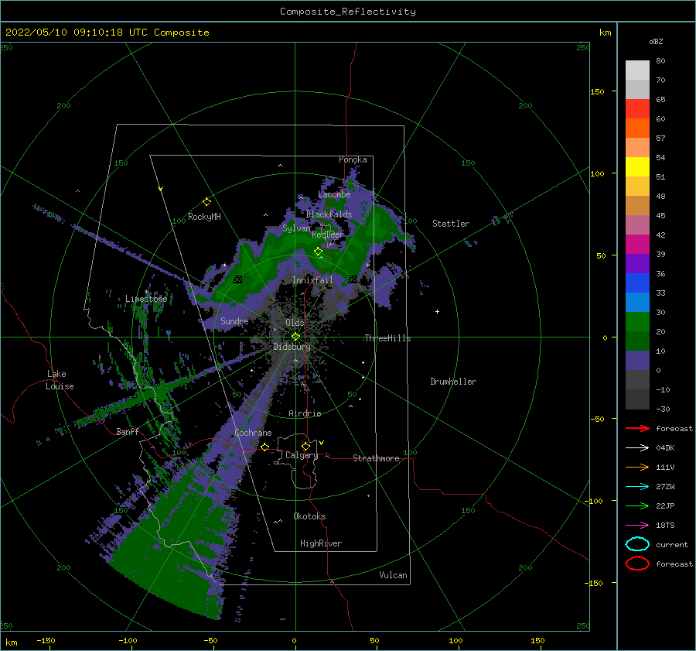
Task: Click the yellow diamond marker near RockyMH
Action: click(x=206, y=202)
